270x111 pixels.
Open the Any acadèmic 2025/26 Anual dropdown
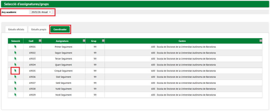coord(41,12)
